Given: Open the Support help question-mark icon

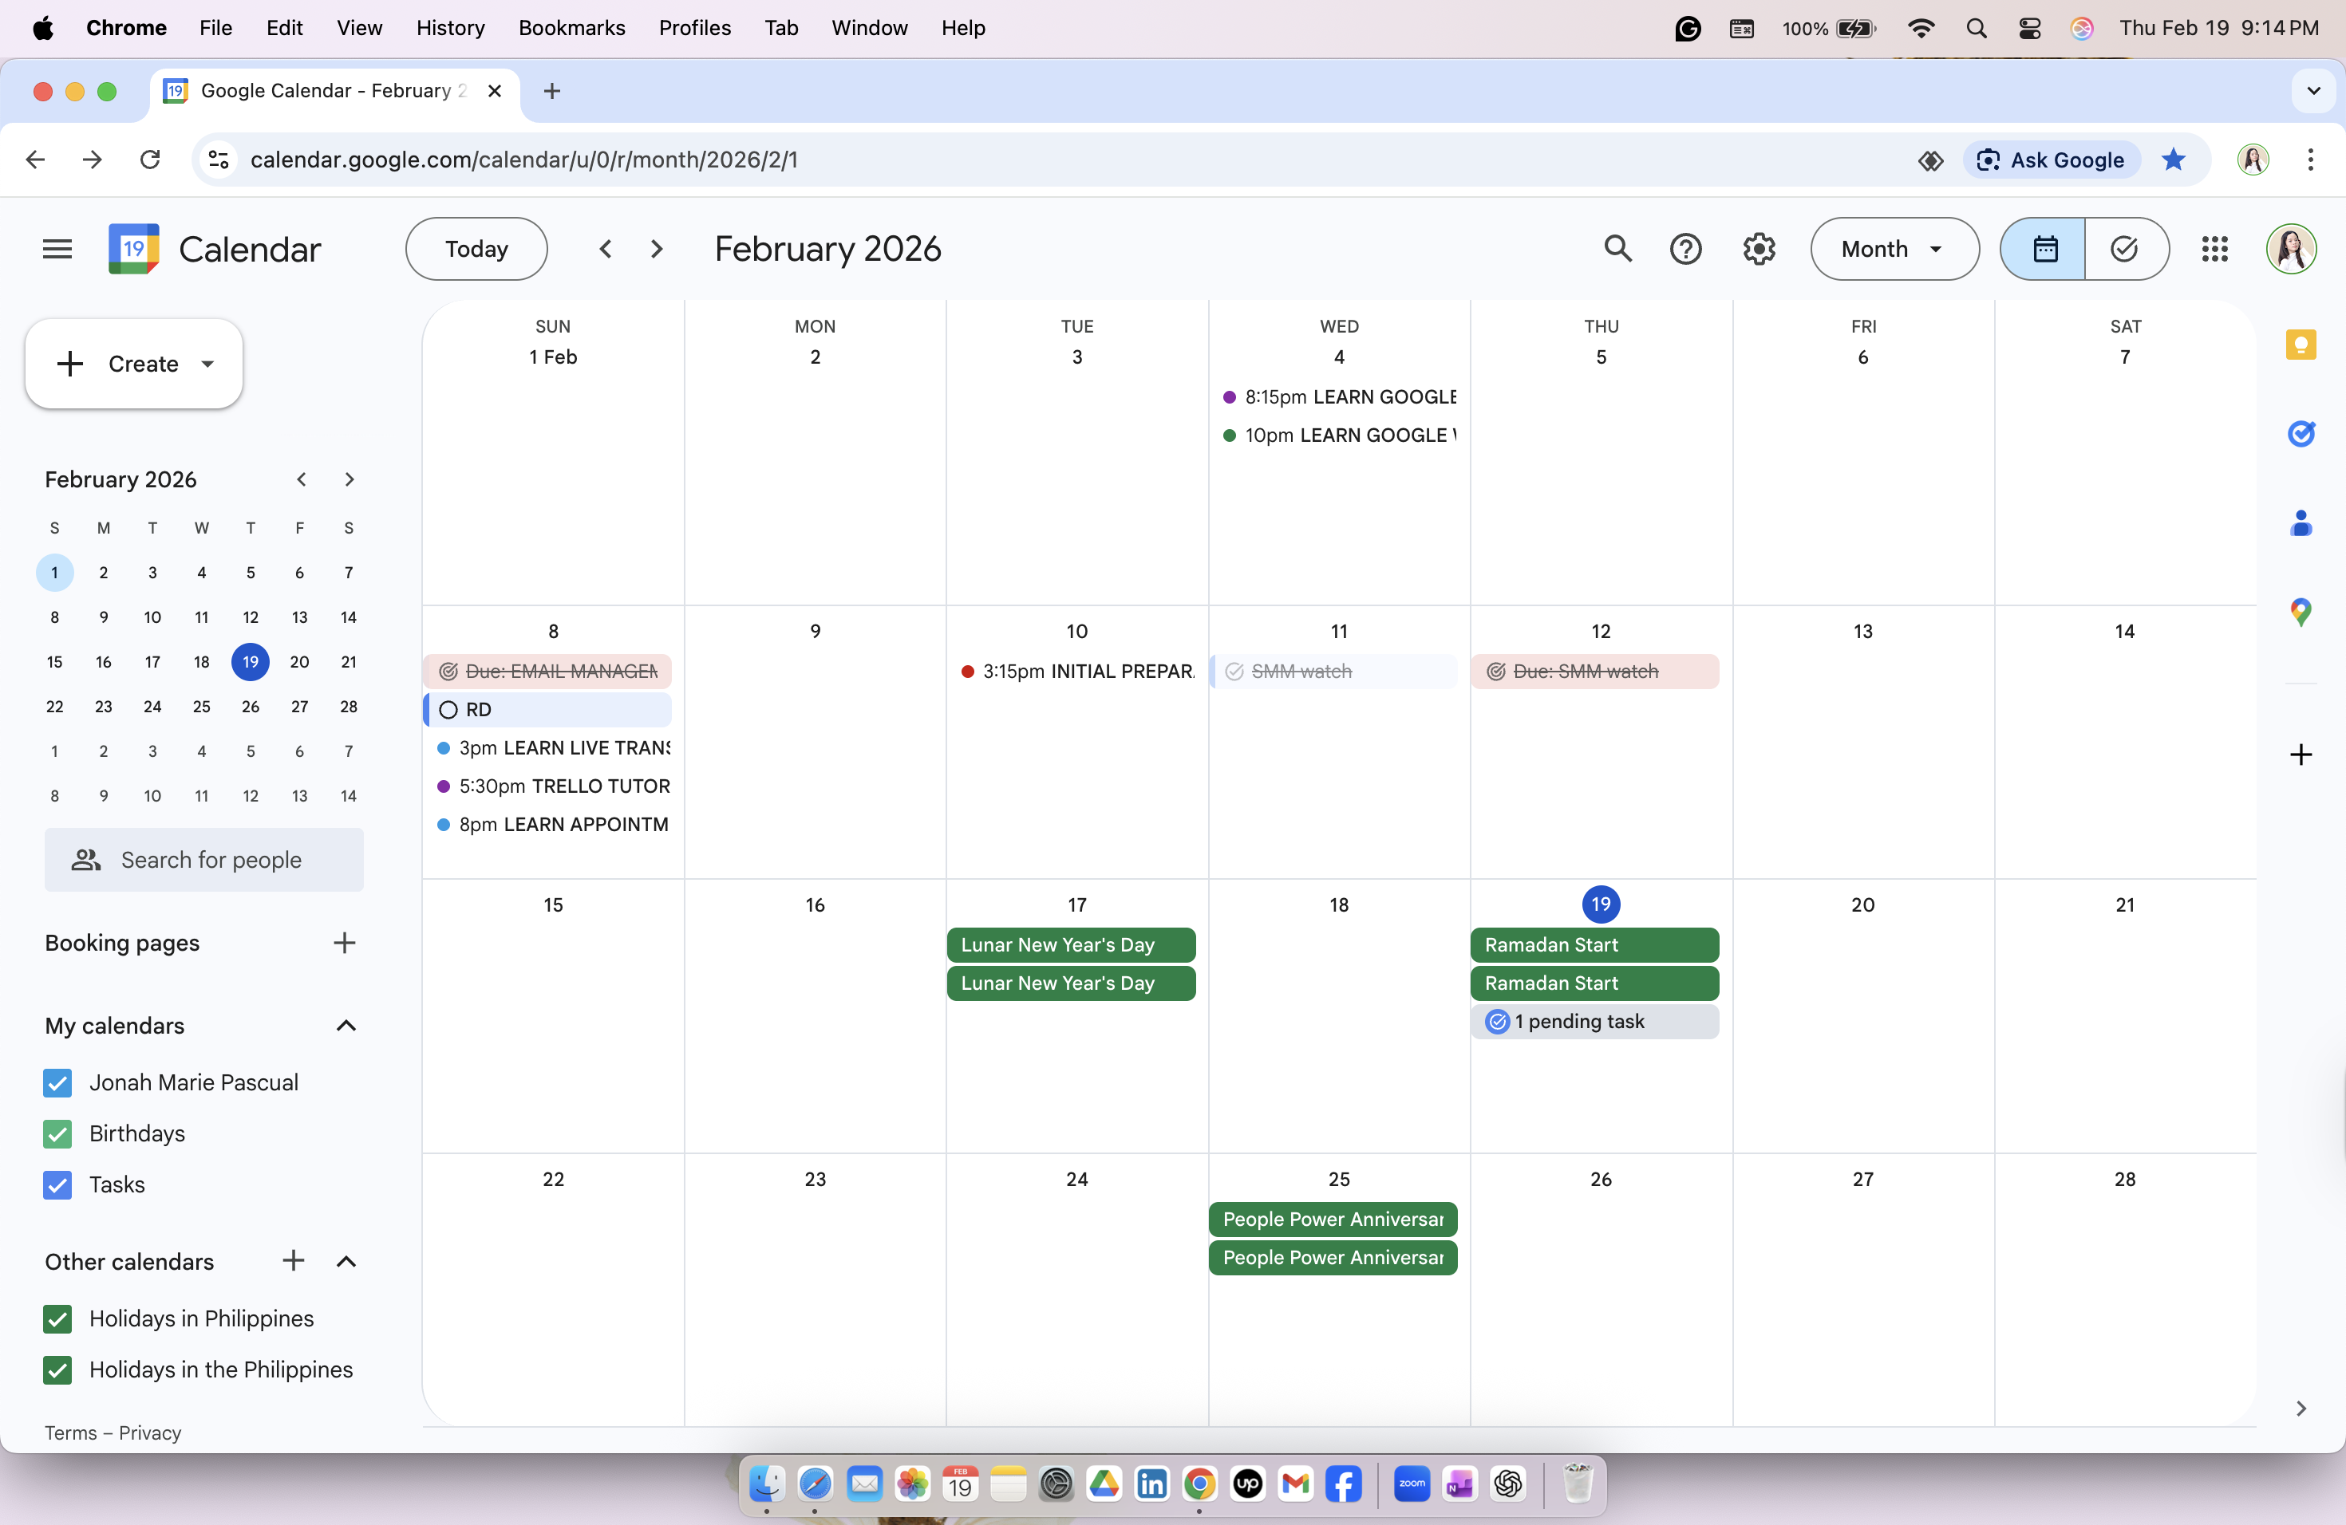Looking at the screenshot, I should [1685, 249].
